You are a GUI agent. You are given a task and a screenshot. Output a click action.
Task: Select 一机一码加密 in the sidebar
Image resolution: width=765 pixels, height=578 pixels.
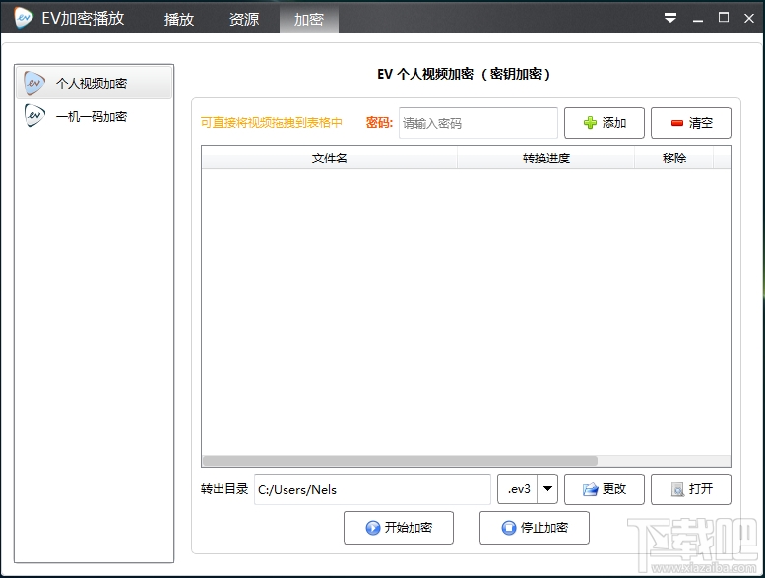point(94,116)
